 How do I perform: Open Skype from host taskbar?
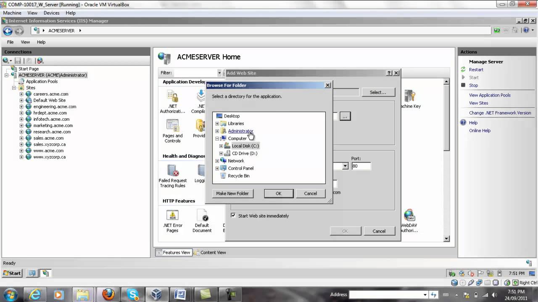click(x=133, y=294)
